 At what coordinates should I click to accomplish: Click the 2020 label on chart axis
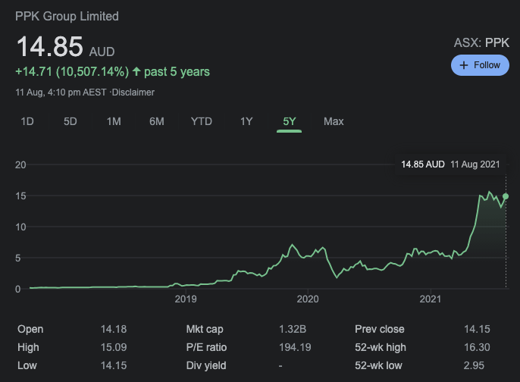(x=308, y=299)
